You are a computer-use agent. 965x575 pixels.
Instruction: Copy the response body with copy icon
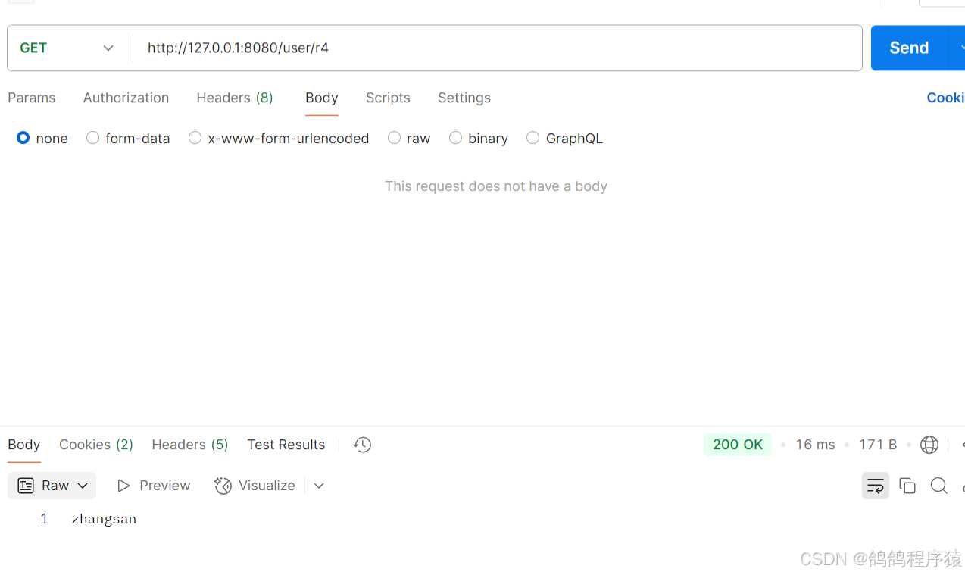(907, 486)
